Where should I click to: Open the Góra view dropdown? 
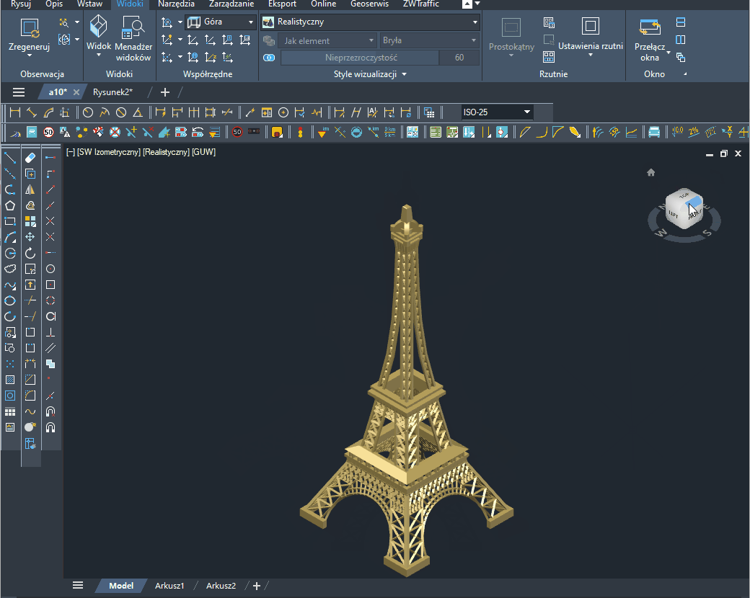[x=221, y=22]
